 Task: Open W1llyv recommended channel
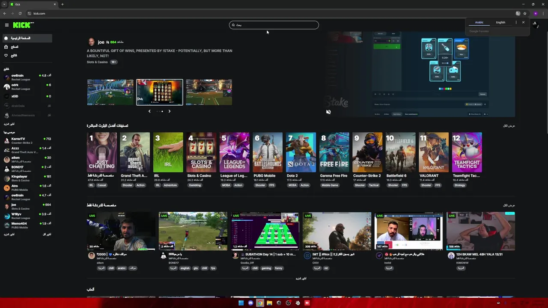coord(27,216)
